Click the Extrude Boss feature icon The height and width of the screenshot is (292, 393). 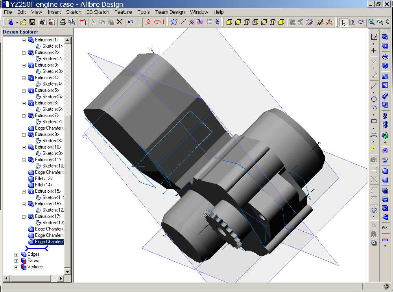385,37
